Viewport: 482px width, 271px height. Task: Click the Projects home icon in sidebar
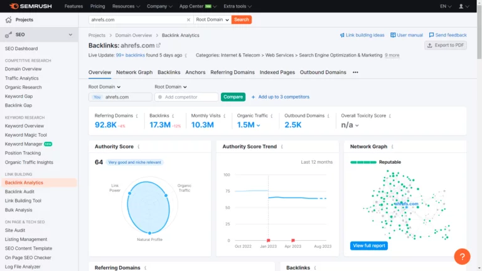[x=8, y=20]
